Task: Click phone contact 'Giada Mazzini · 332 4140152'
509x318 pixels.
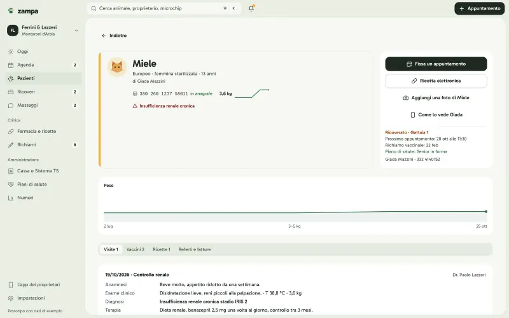Action: click(x=412, y=160)
